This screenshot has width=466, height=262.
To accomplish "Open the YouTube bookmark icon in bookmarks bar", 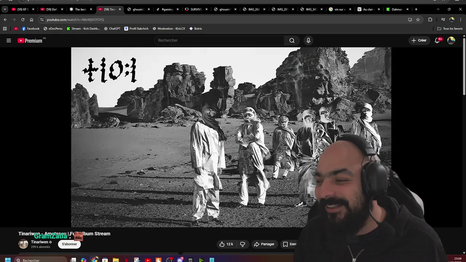I will tap(16, 28).
